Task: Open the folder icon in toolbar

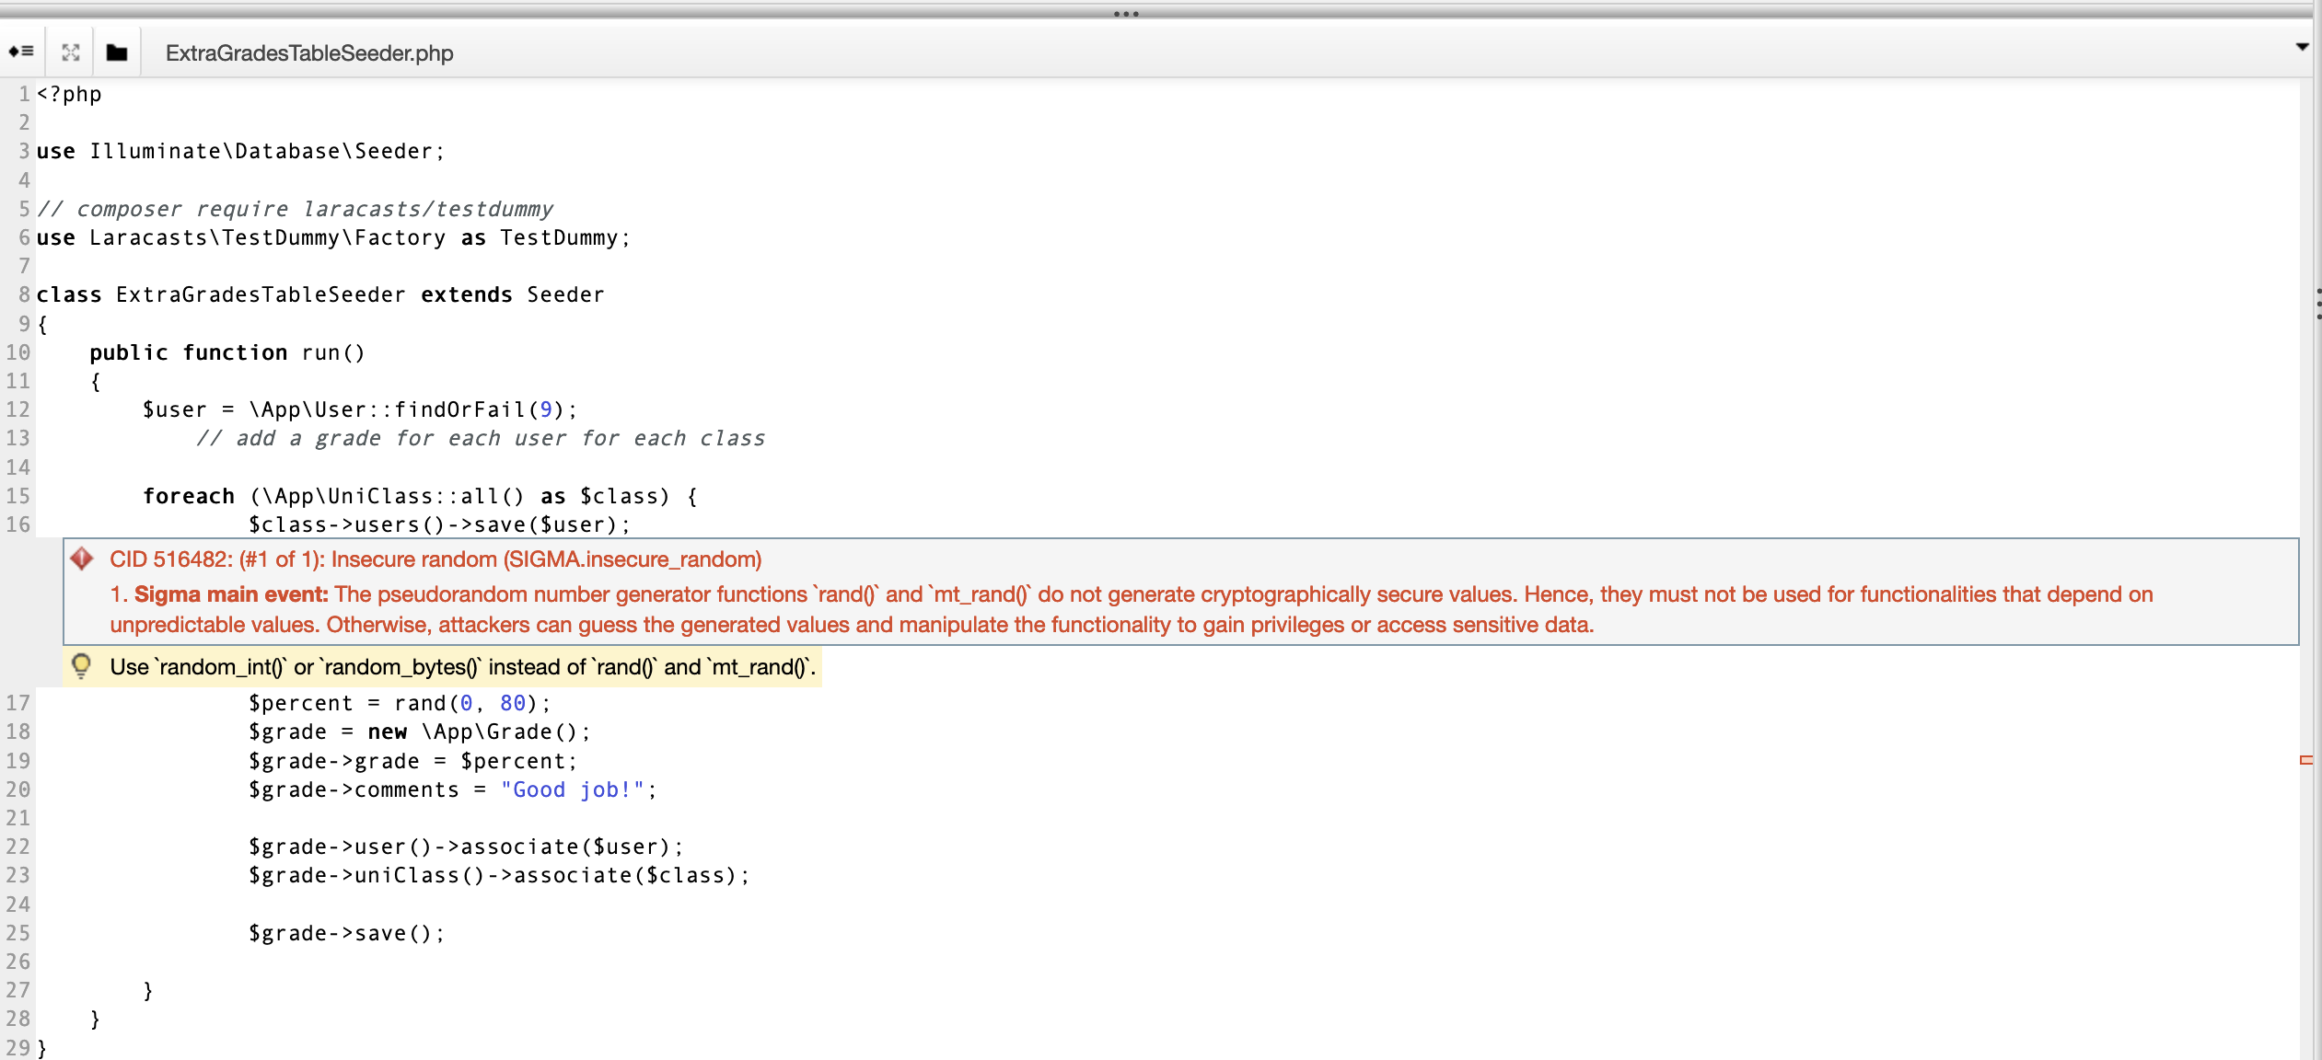Action: pyautogui.click(x=116, y=52)
